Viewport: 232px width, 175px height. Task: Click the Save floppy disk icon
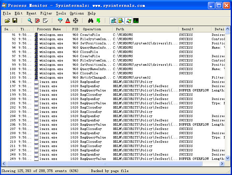15,21
